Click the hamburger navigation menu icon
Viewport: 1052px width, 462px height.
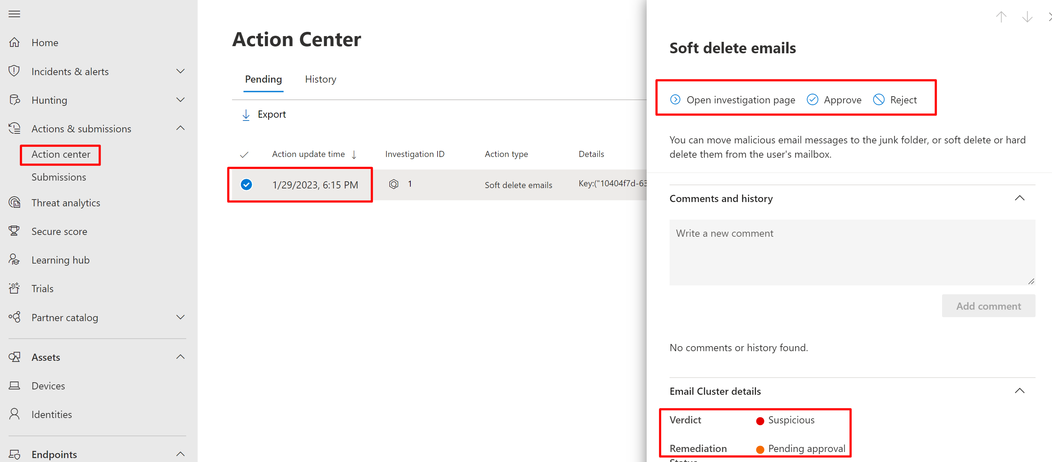coord(14,14)
